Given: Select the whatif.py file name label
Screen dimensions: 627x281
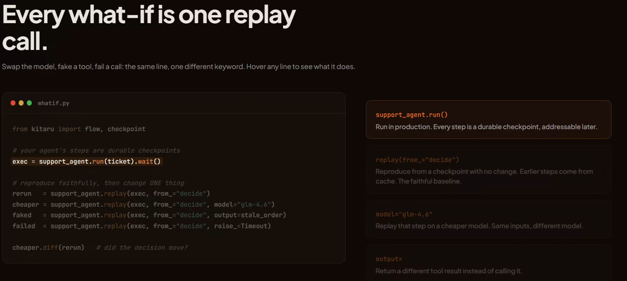Looking at the screenshot, I should coord(54,103).
